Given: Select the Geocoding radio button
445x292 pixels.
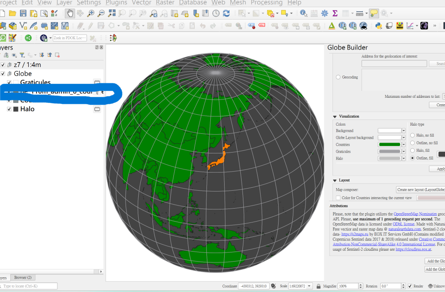Looking at the screenshot, I should coord(338,77).
